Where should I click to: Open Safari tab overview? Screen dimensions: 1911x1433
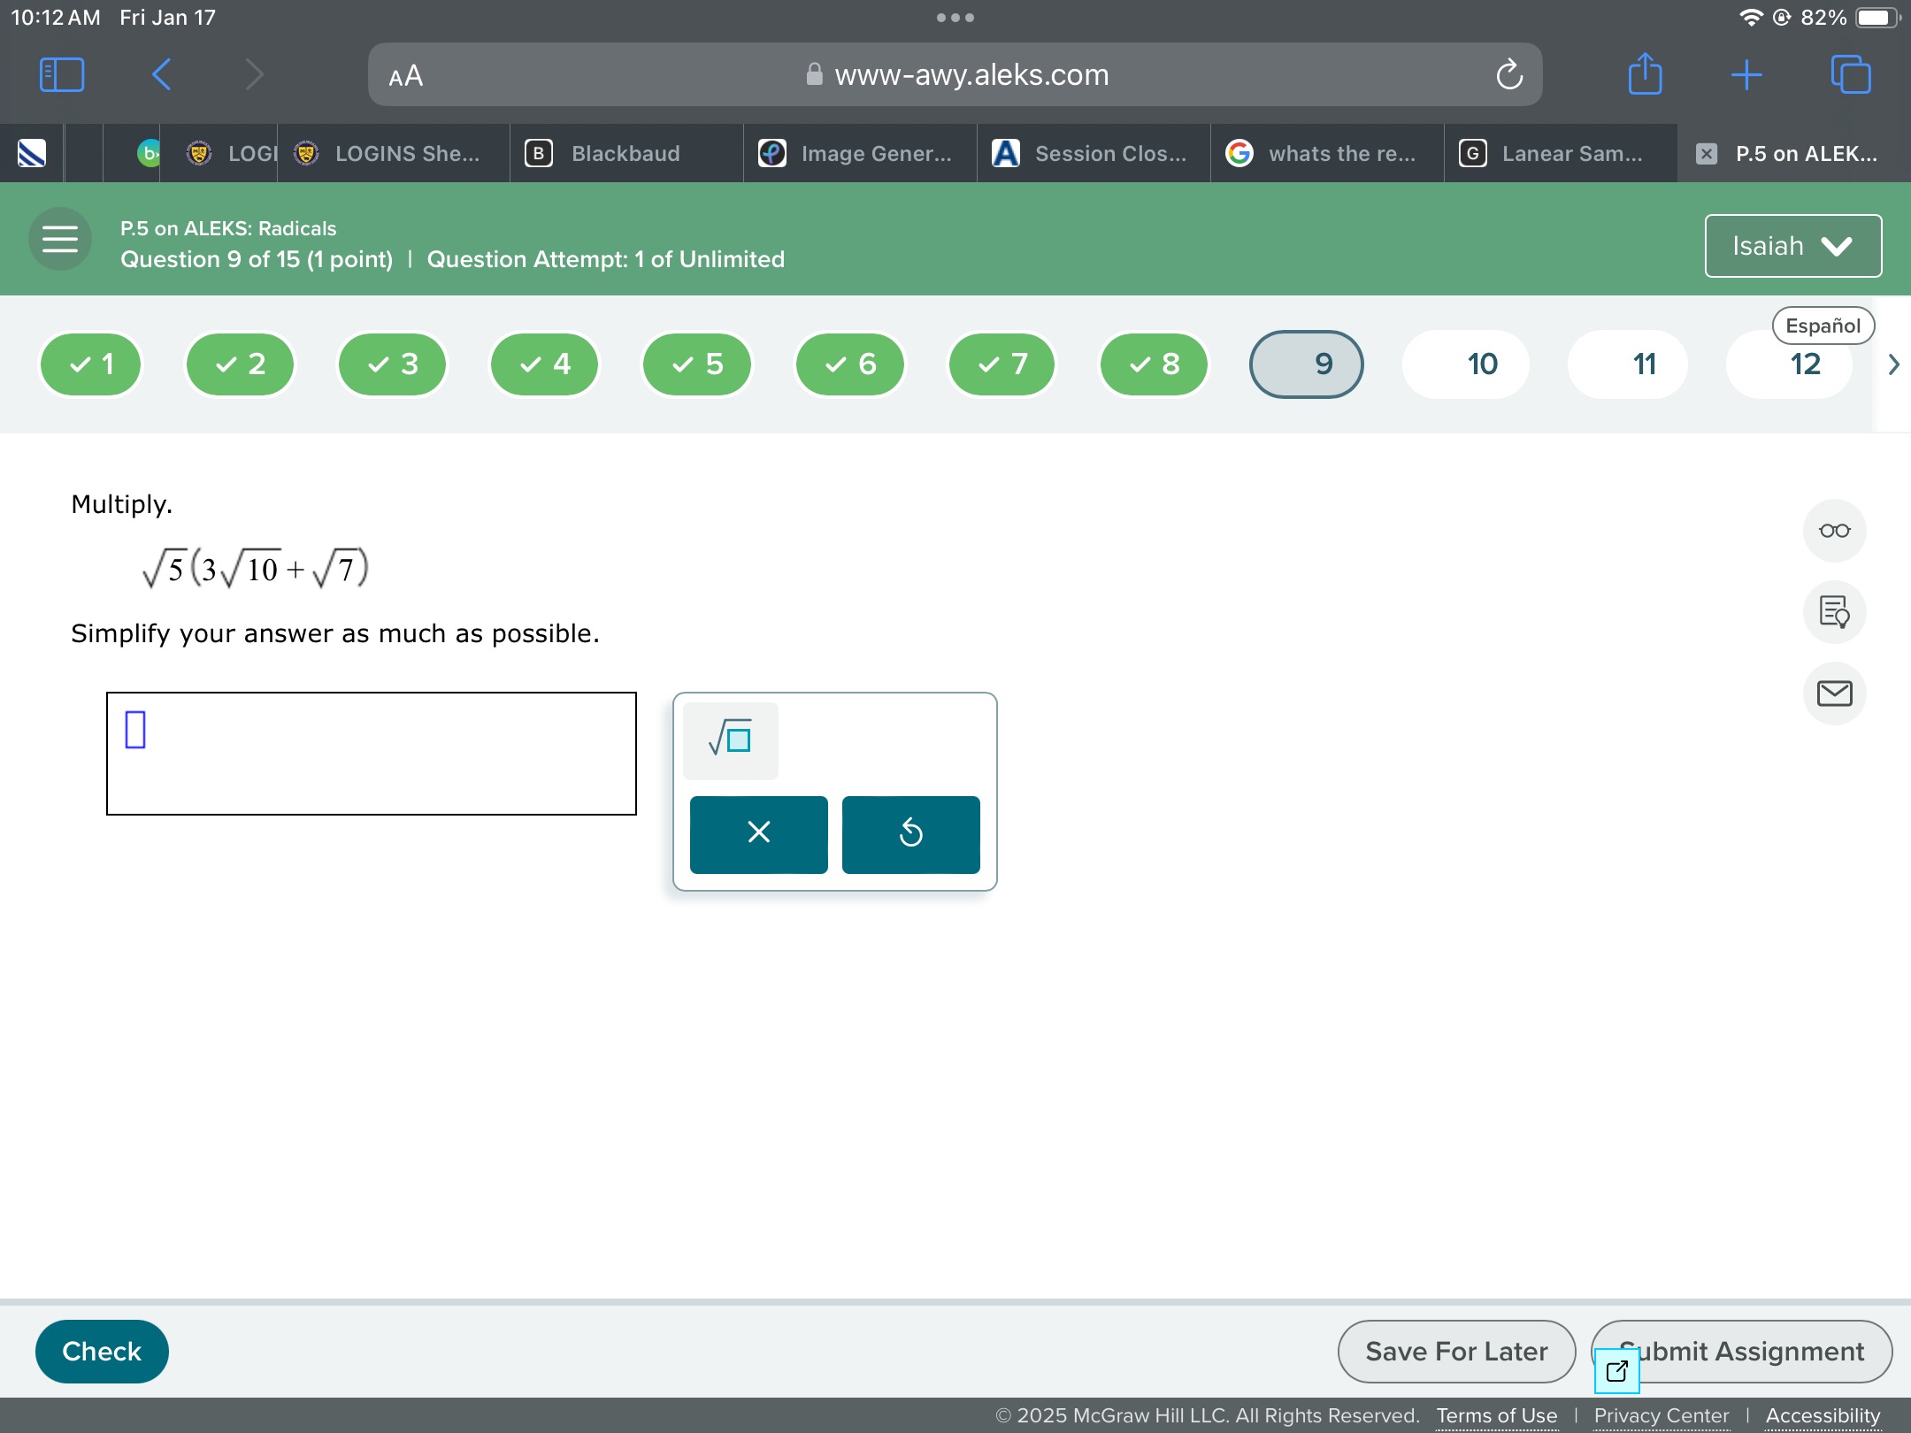[x=1851, y=74]
